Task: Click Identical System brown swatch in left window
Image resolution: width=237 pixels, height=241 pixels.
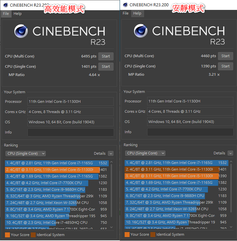Action: click(33, 235)
